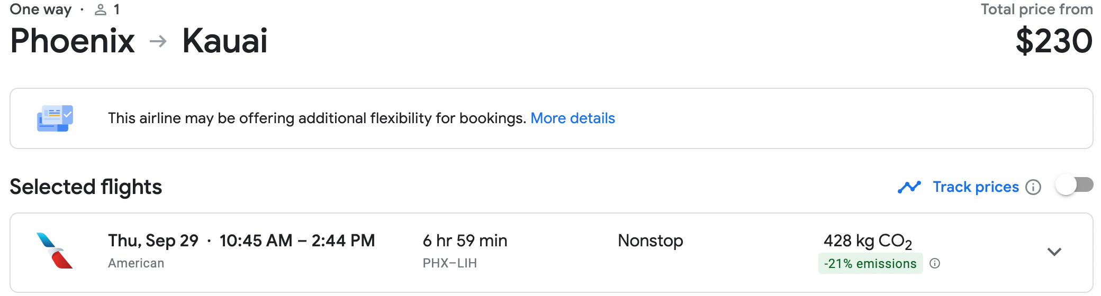Expand the American flight details chevron
The image size is (1101, 296).
pos(1054,252)
